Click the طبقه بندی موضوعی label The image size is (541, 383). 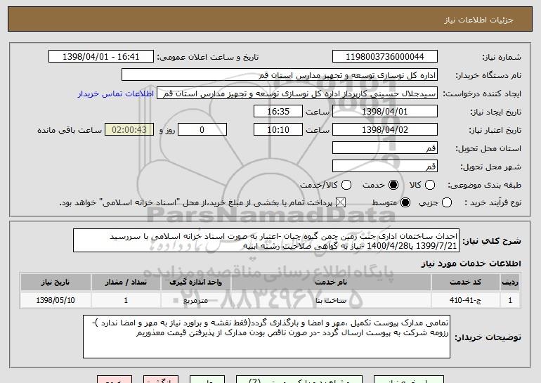(484, 186)
